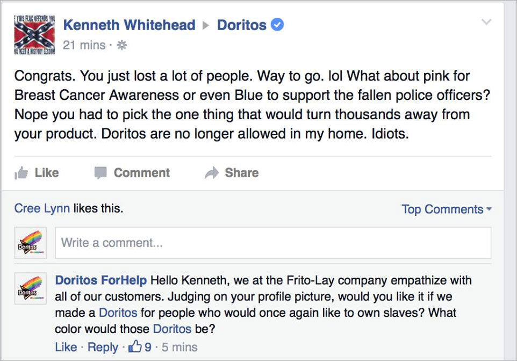Screen dimensions: 517x361
Task: Click the Write a comment field
Action: point(273,243)
